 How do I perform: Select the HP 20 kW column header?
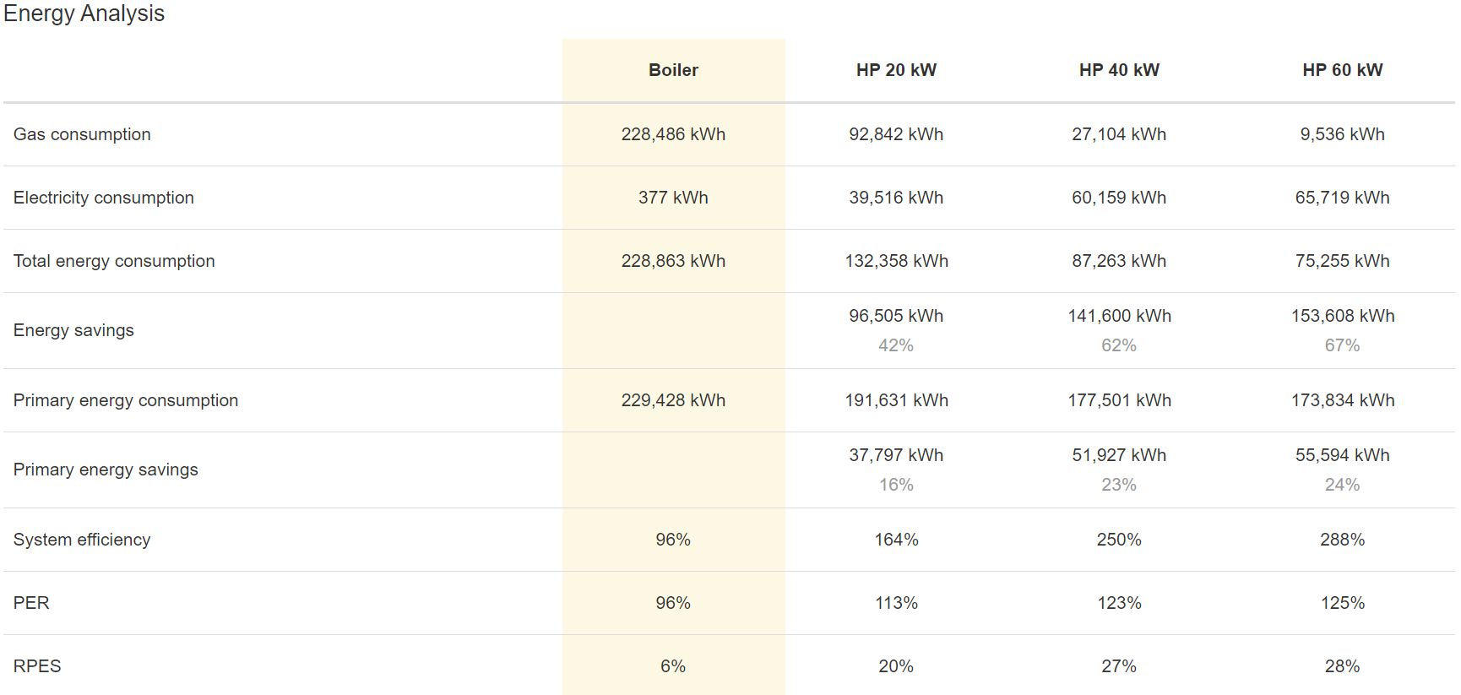(x=896, y=70)
